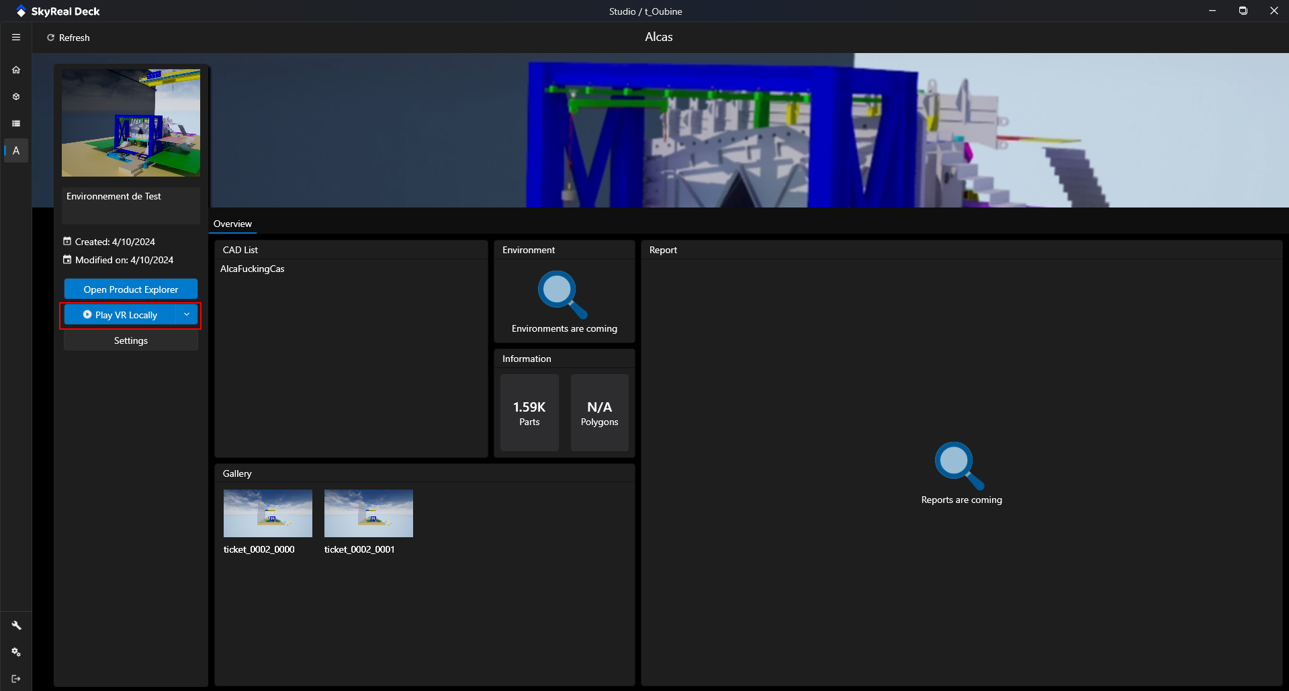1289x691 pixels.
Task: Open the wrench tools icon
Action: [16, 625]
